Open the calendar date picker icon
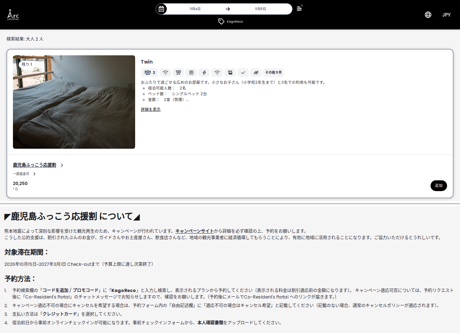The image size is (460, 333). [x=161, y=9]
